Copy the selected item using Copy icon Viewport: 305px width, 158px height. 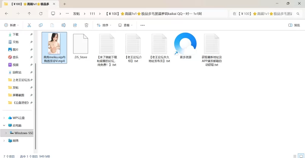40,25
